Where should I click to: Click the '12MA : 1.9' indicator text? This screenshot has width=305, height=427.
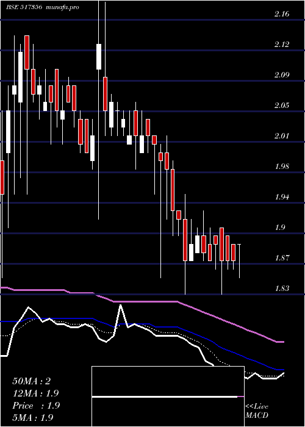pyautogui.click(x=35, y=393)
